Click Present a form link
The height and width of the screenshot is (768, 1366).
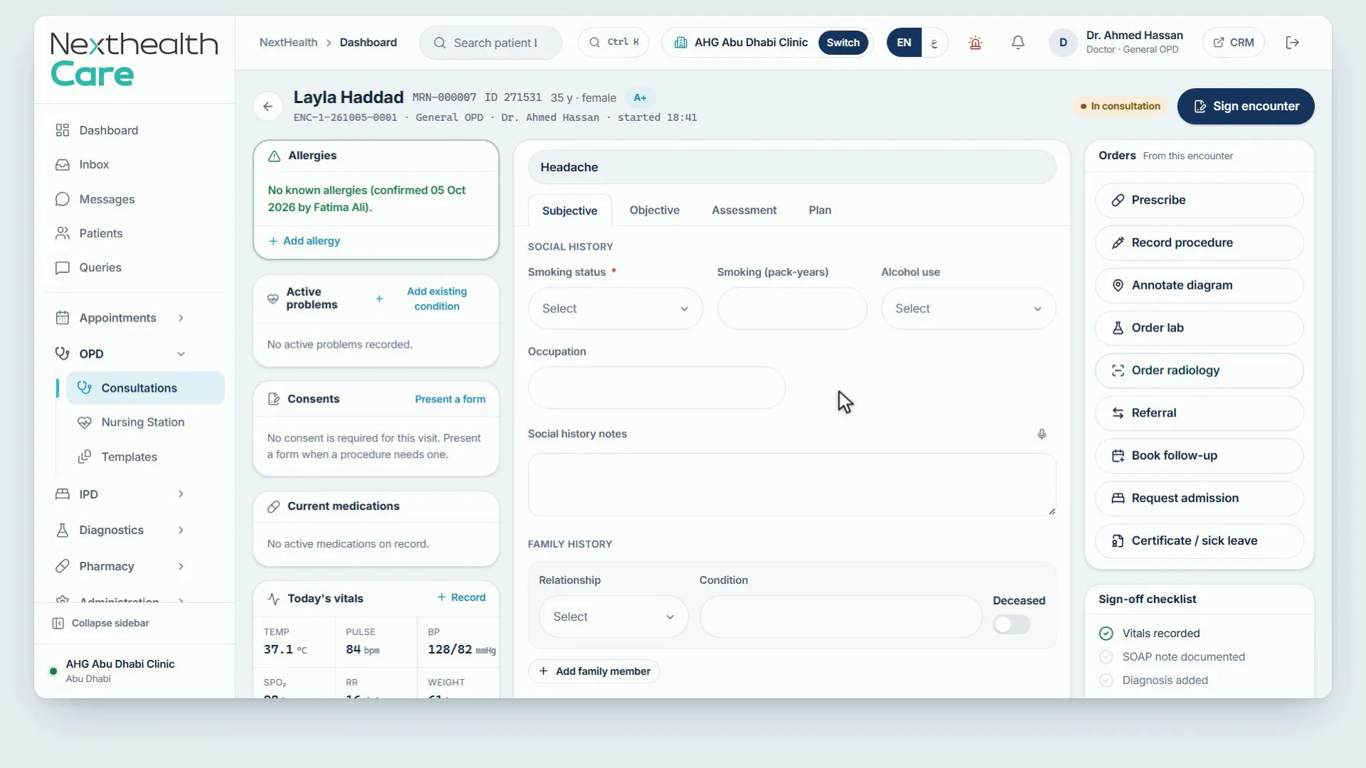(x=450, y=400)
